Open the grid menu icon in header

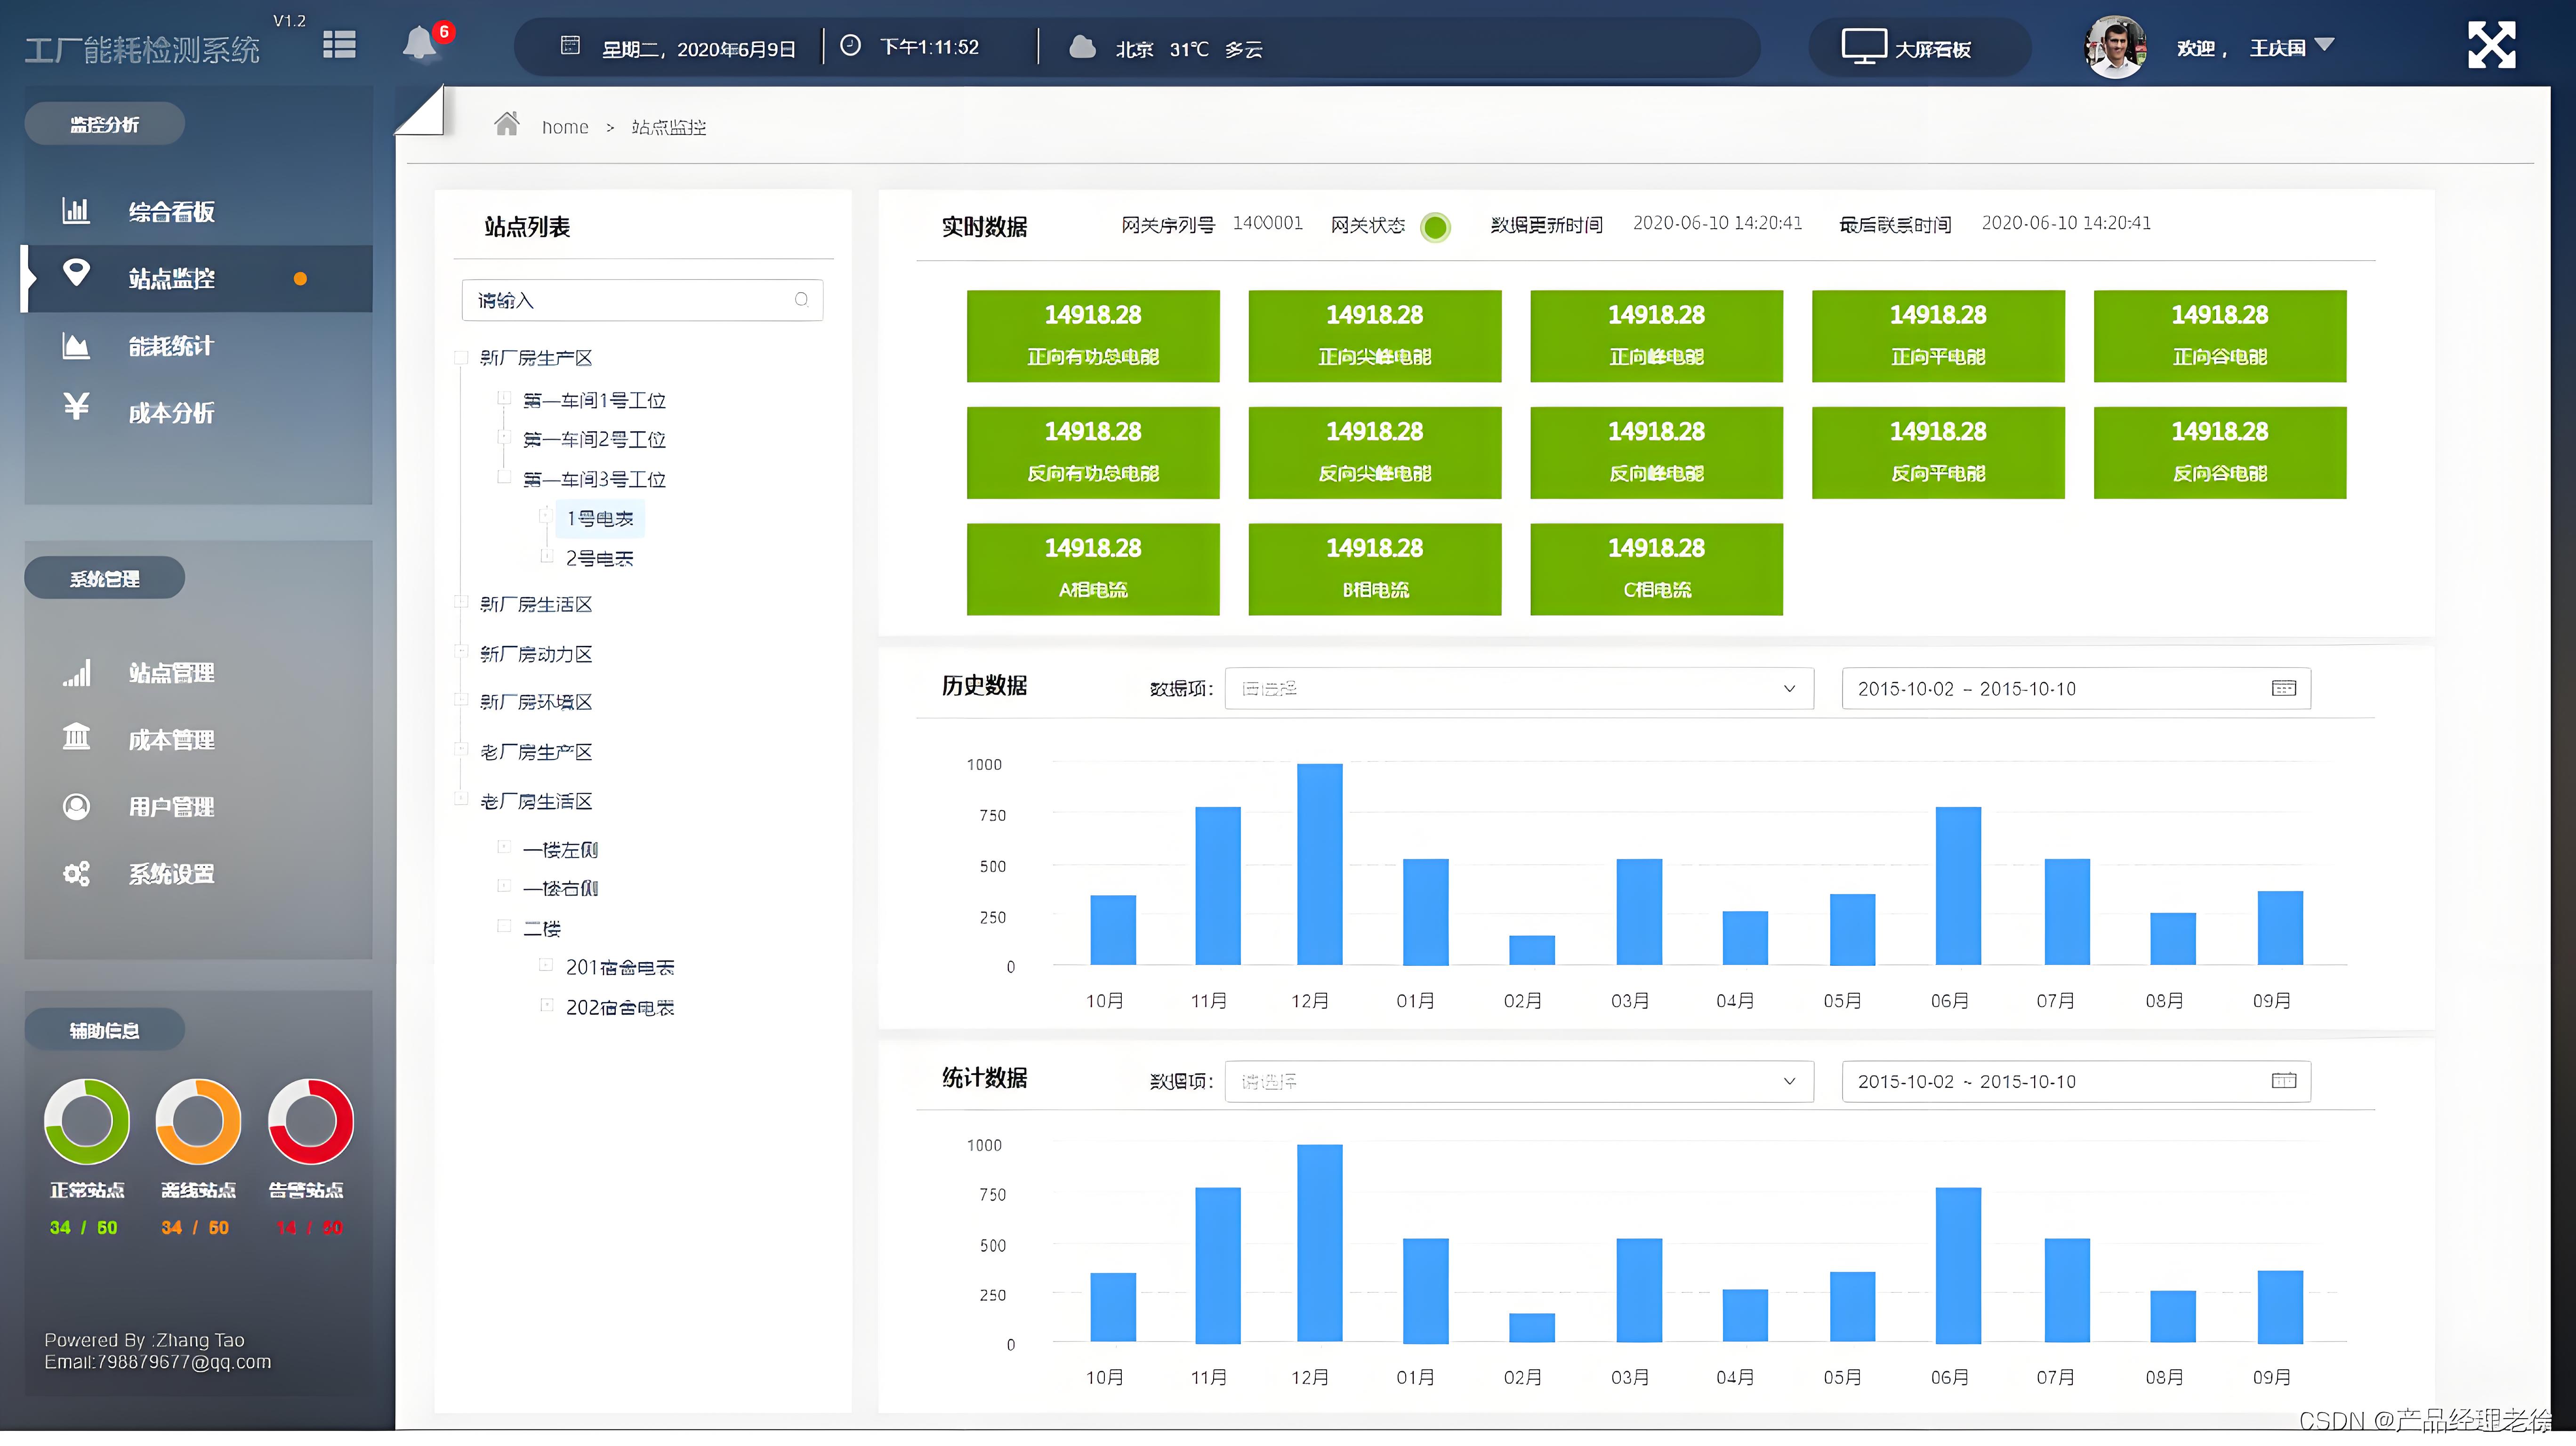click(x=340, y=45)
